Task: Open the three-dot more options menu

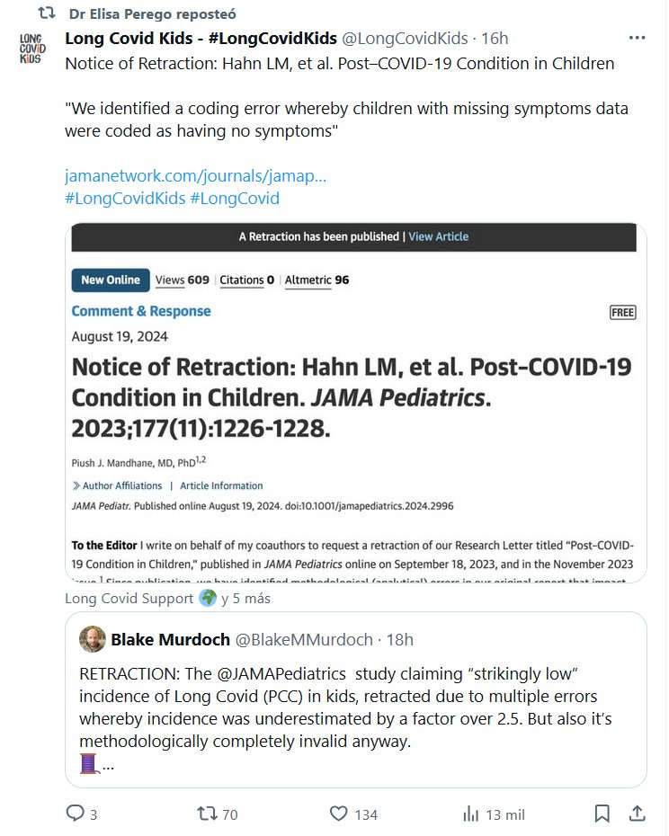Action: 637,38
